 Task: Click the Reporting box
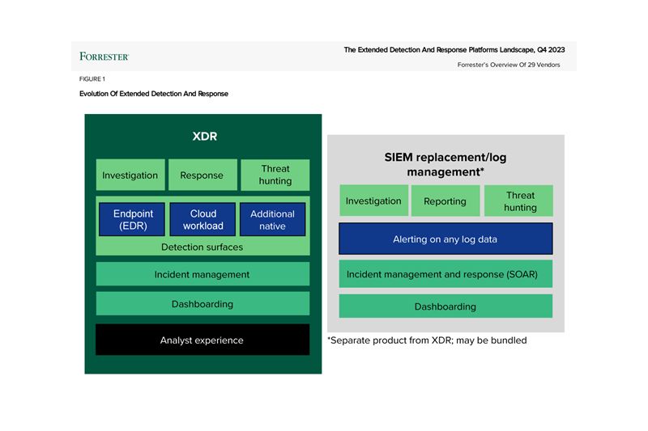point(445,201)
